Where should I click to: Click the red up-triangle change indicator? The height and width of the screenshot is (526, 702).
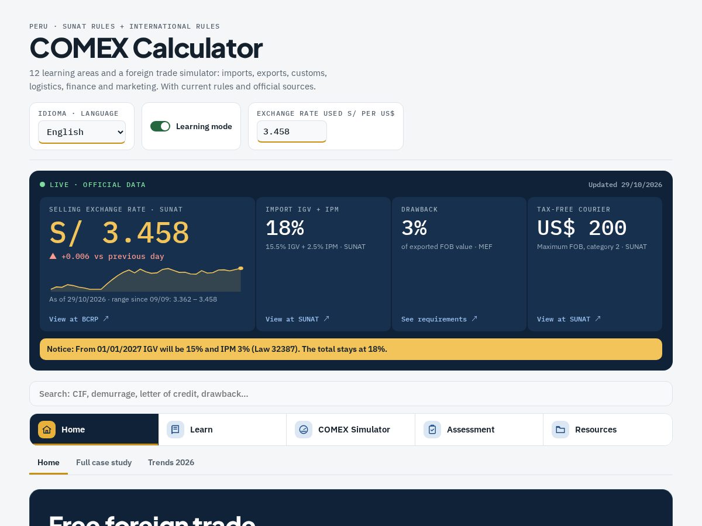53,256
